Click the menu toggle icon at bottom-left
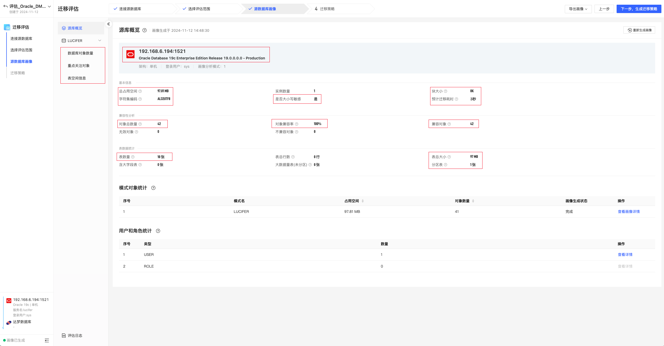 [x=47, y=341]
